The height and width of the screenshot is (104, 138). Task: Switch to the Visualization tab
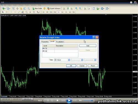click(60, 42)
